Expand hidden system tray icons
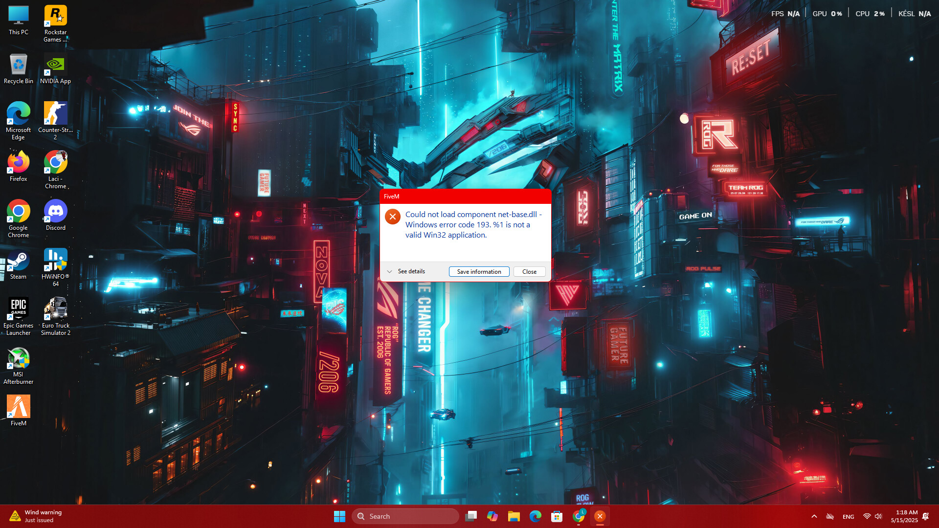Screen dimensions: 939x528 (814, 516)
